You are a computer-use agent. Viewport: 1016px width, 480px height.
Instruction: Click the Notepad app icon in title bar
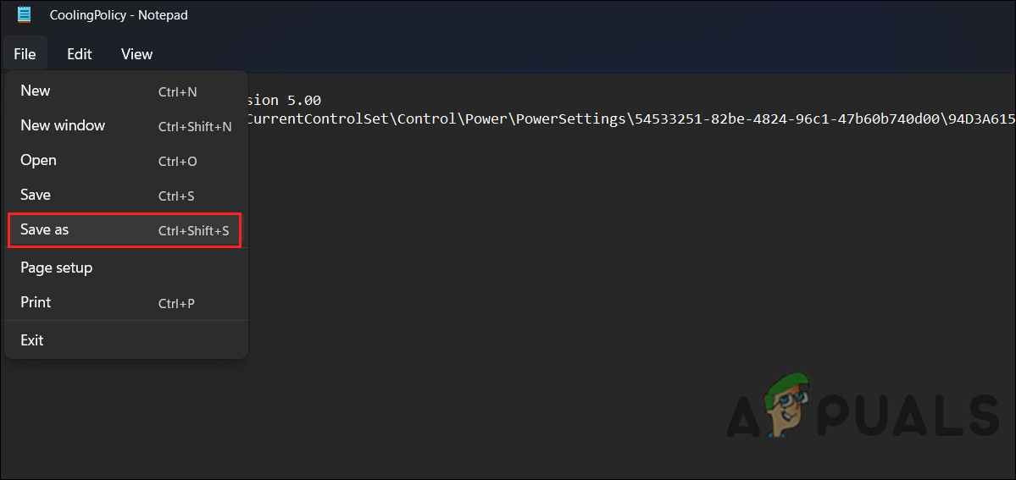25,14
